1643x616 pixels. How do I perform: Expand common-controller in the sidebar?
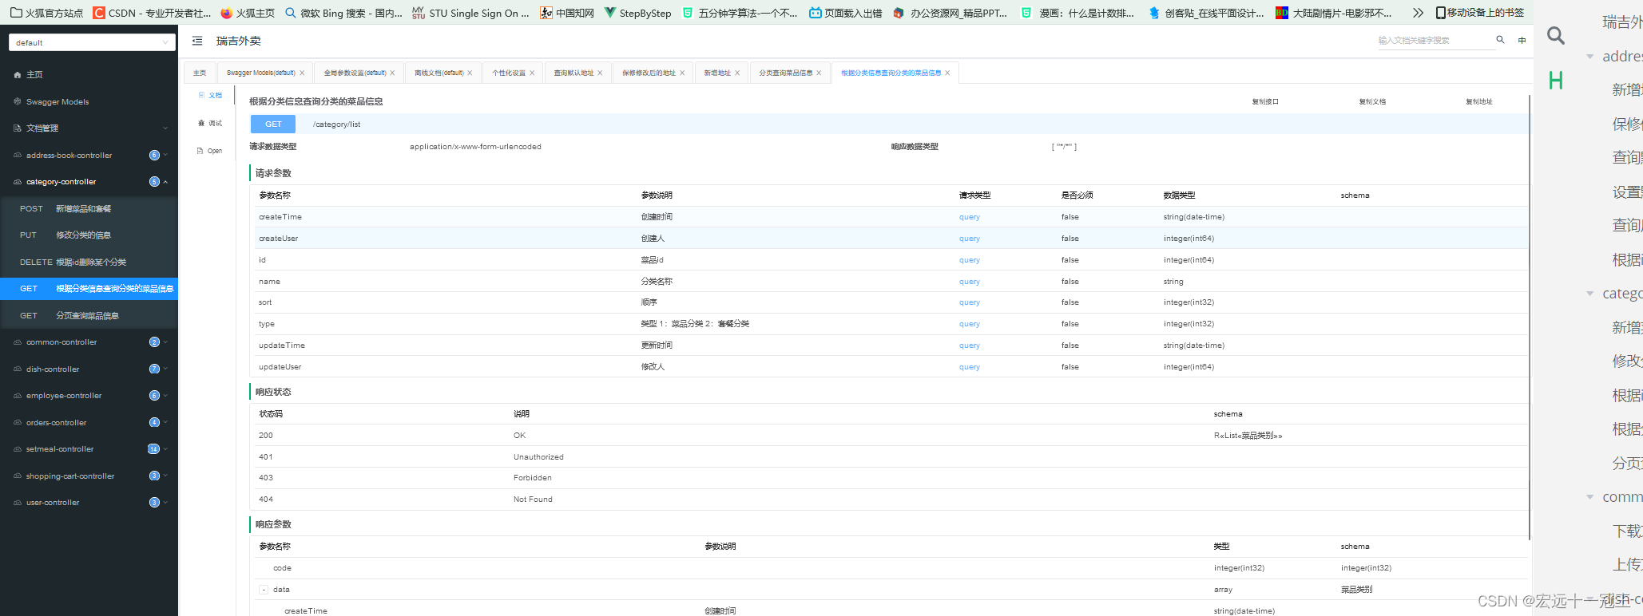pyautogui.click(x=89, y=342)
